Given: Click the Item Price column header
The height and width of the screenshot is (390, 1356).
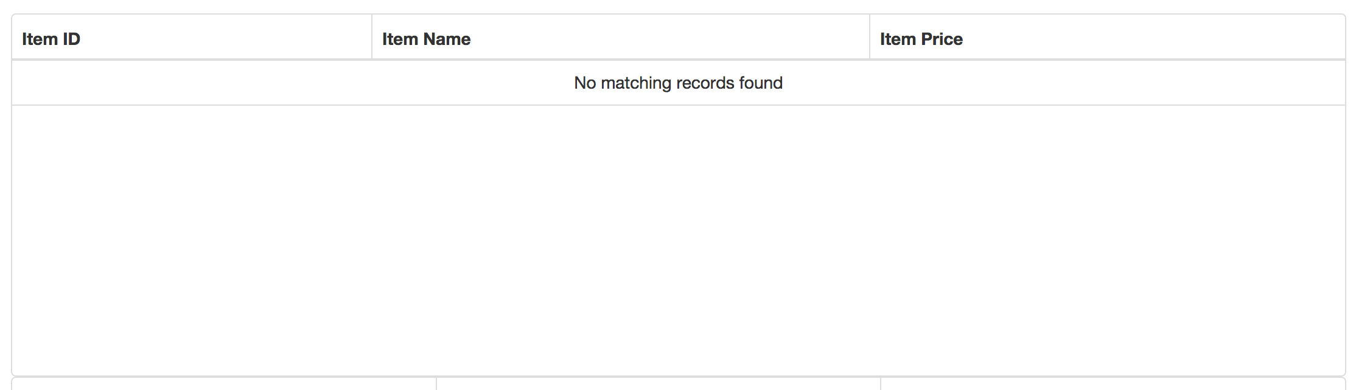Looking at the screenshot, I should click(x=921, y=39).
